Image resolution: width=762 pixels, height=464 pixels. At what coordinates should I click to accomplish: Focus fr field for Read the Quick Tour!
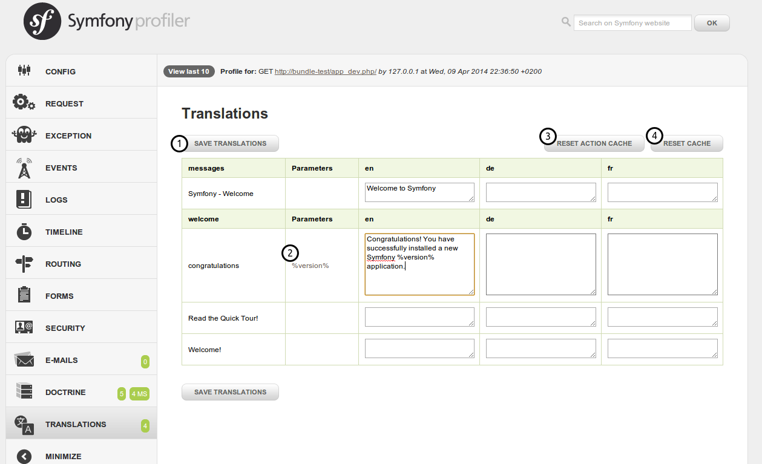tap(663, 317)
